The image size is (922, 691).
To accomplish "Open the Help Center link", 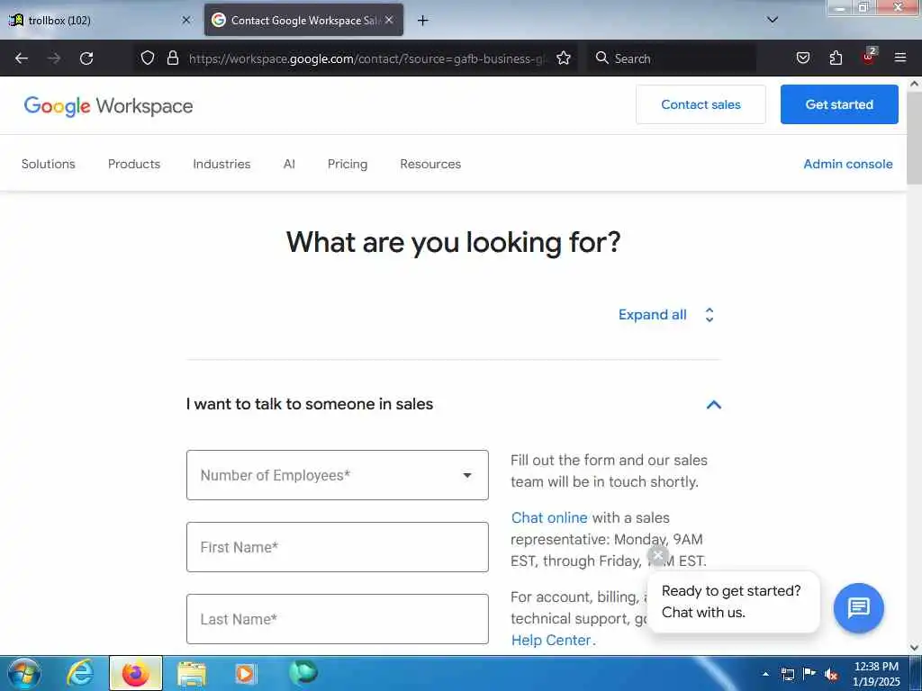I will [x=553, y=640].
